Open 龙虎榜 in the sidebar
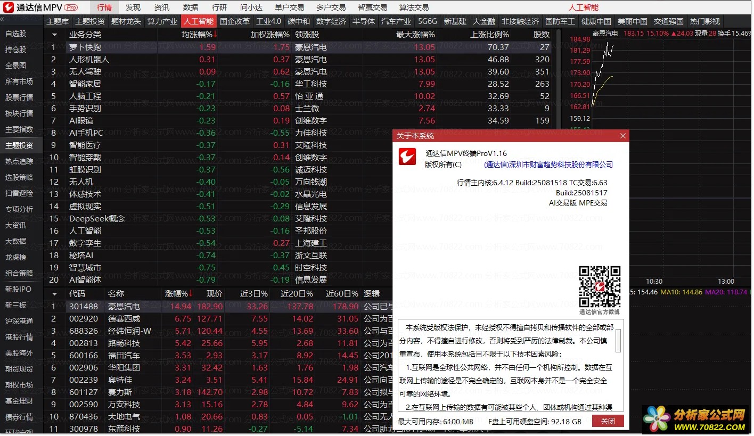The image size is (754, 436). point(16,257)
